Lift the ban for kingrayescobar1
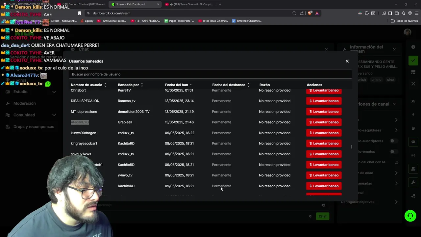The height and width of the screenshot is (237, 421). pyautogui.click(x=324, y=144)
